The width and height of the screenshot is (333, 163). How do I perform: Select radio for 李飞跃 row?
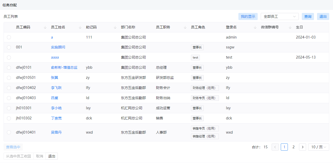point(9,88)
